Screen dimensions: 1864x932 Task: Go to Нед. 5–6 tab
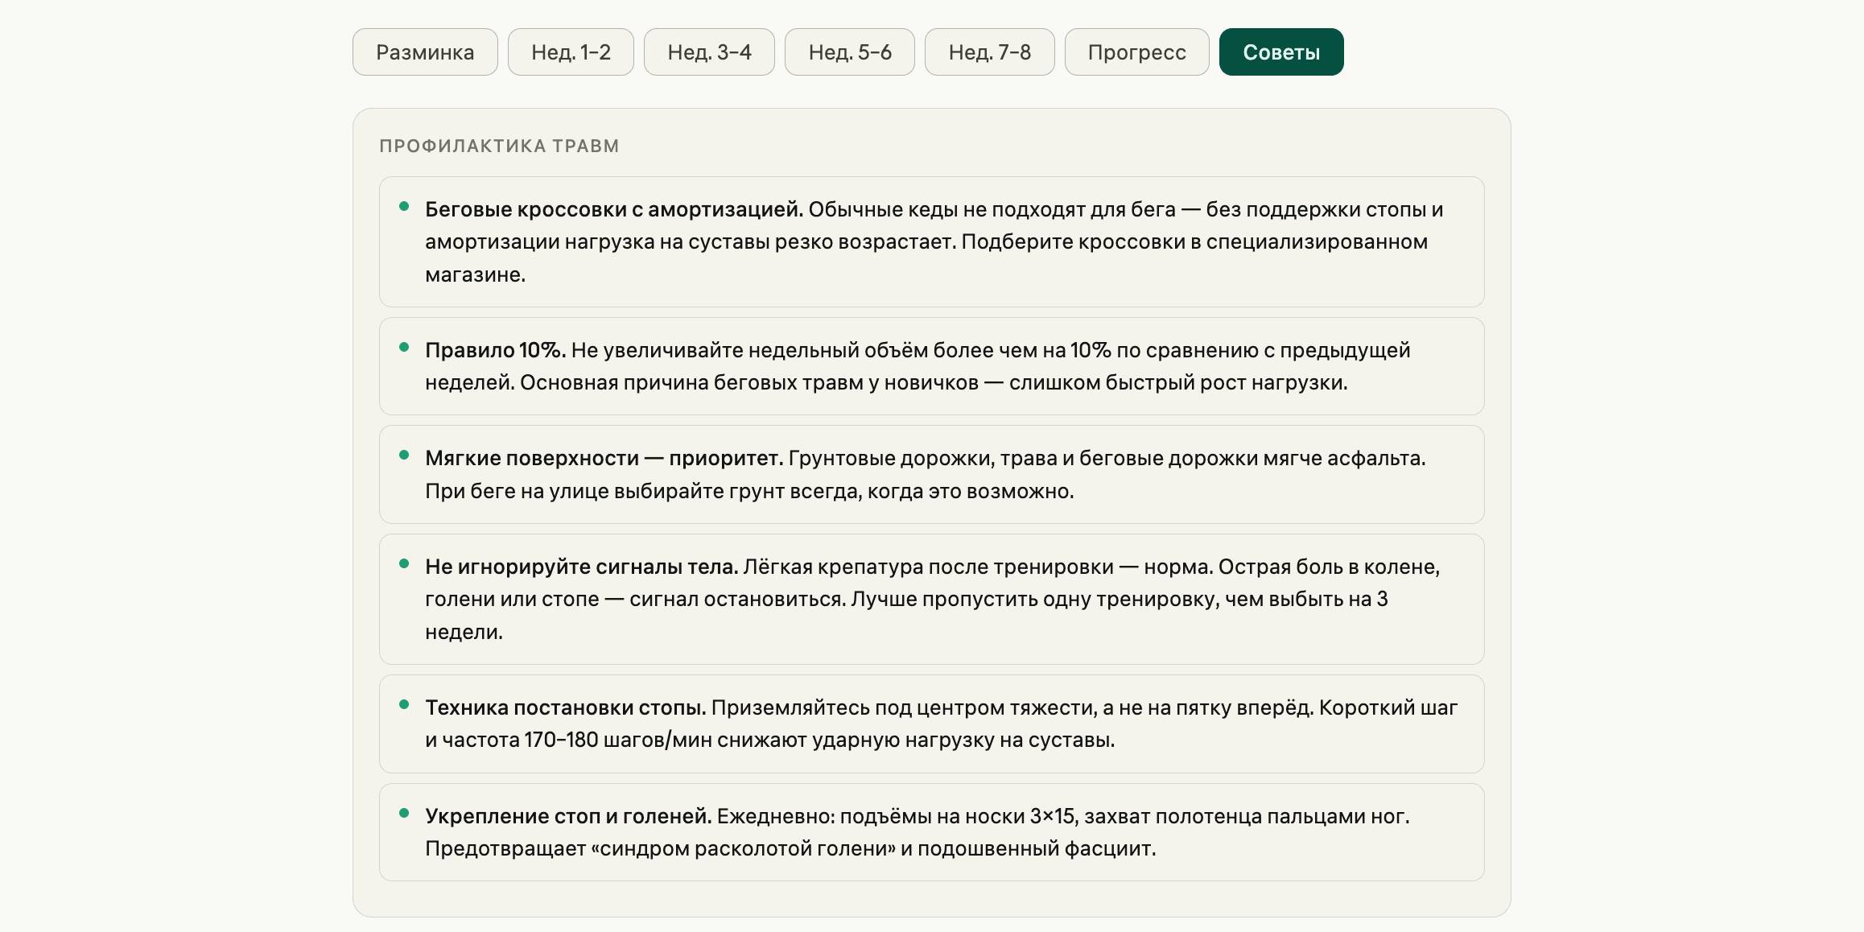849,52
